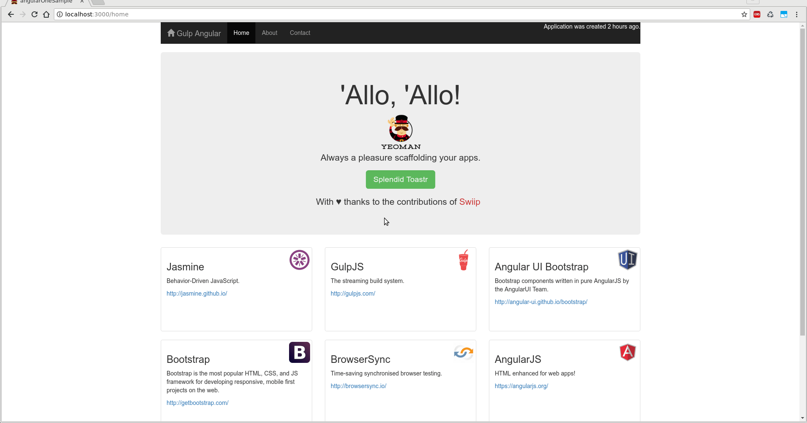Open the blue window extension icon

click(x=784, y=14)
